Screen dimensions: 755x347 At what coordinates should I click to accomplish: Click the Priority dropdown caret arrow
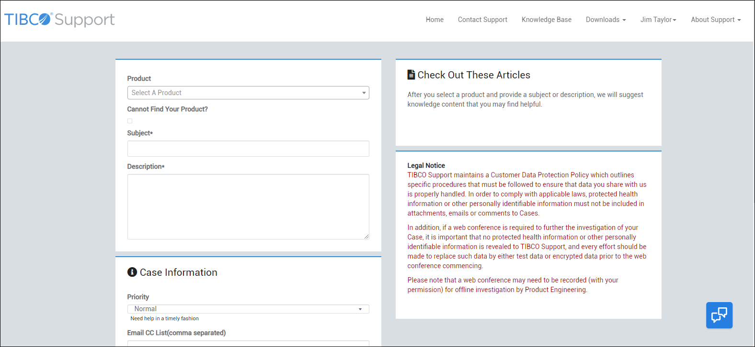tap(360, 309)
